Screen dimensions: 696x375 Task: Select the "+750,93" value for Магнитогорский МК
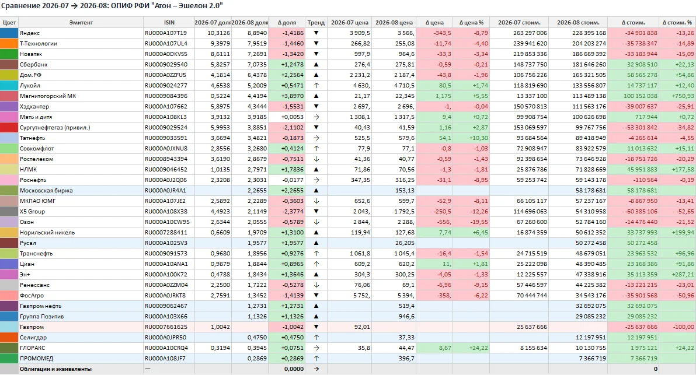tap(683, 96)
